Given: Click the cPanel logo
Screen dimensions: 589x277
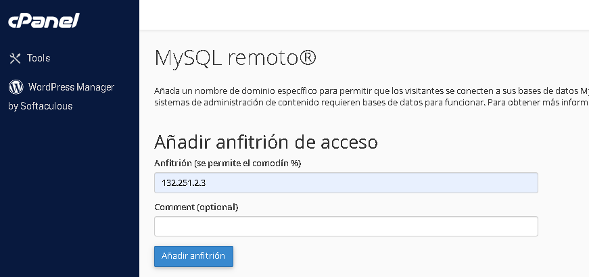Looking at the screenshot, I should (44, 21).
